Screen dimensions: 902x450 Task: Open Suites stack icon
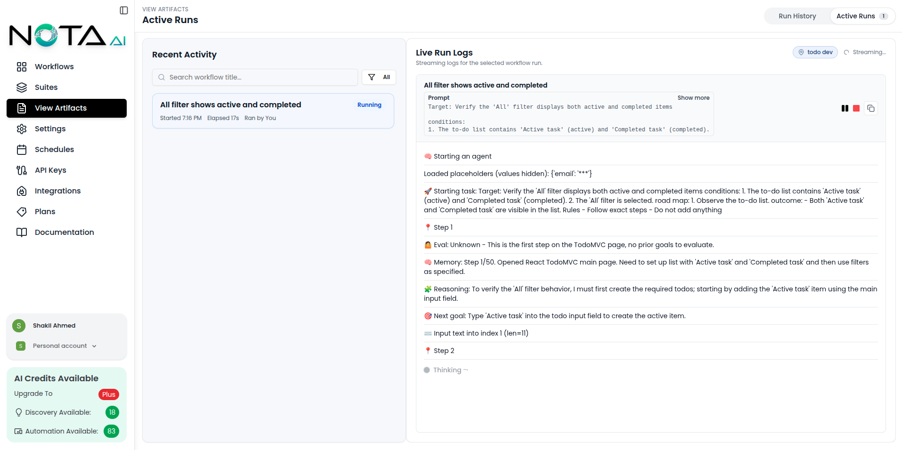click(22, 88)
